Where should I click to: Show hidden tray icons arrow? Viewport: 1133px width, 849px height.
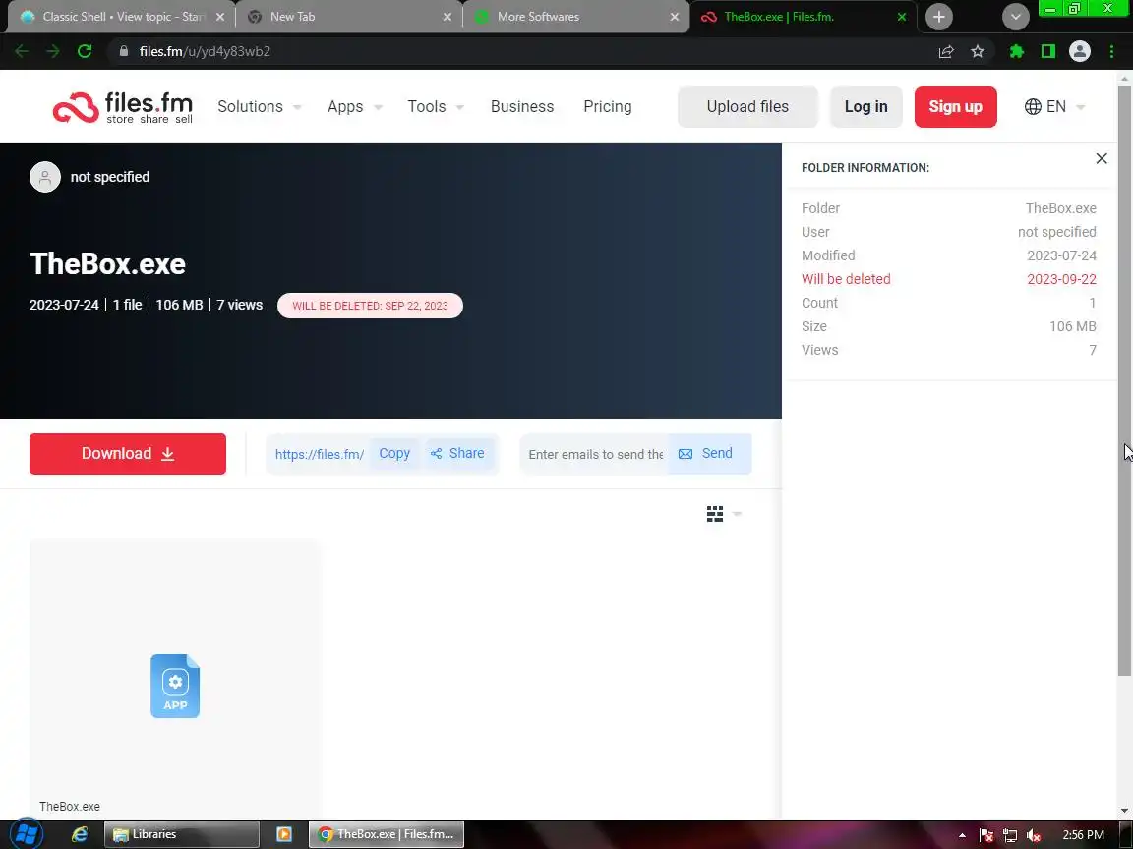pos(962,835)
